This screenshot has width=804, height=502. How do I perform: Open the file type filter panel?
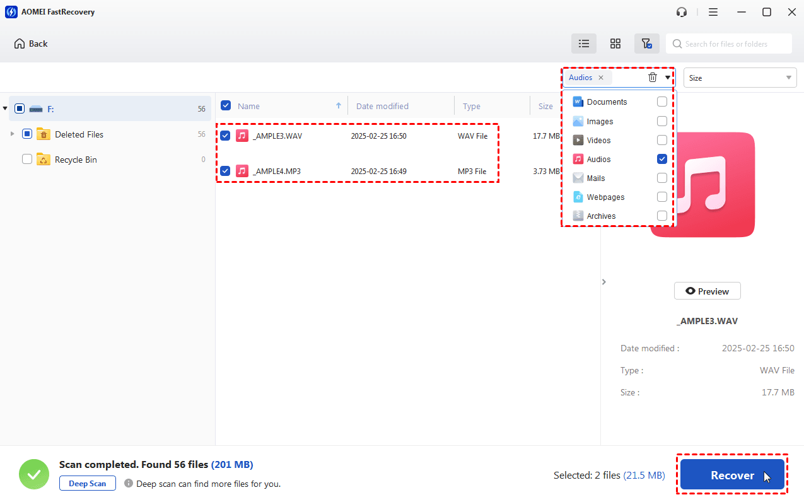click(x=646, y=43)
